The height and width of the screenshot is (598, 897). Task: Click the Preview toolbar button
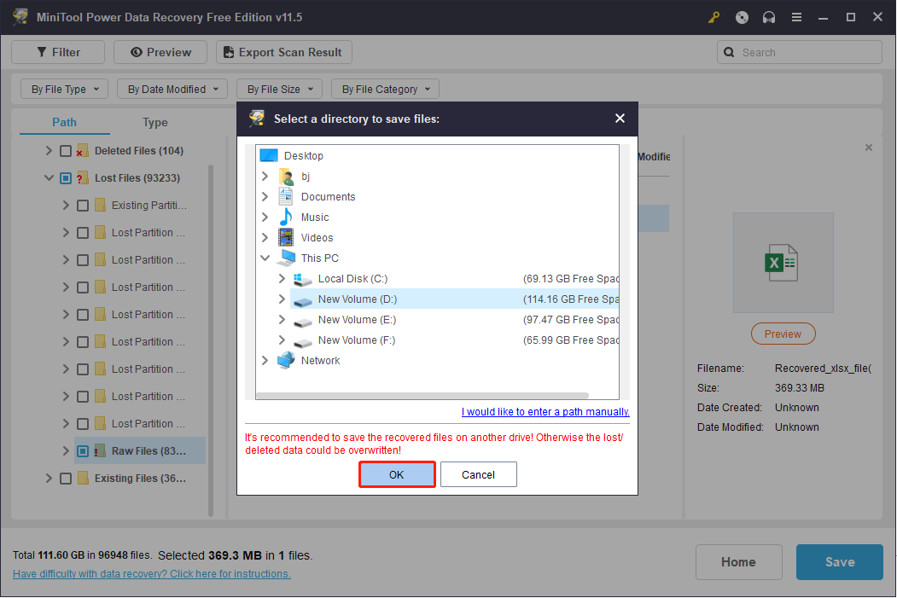[x=160, y=52]
